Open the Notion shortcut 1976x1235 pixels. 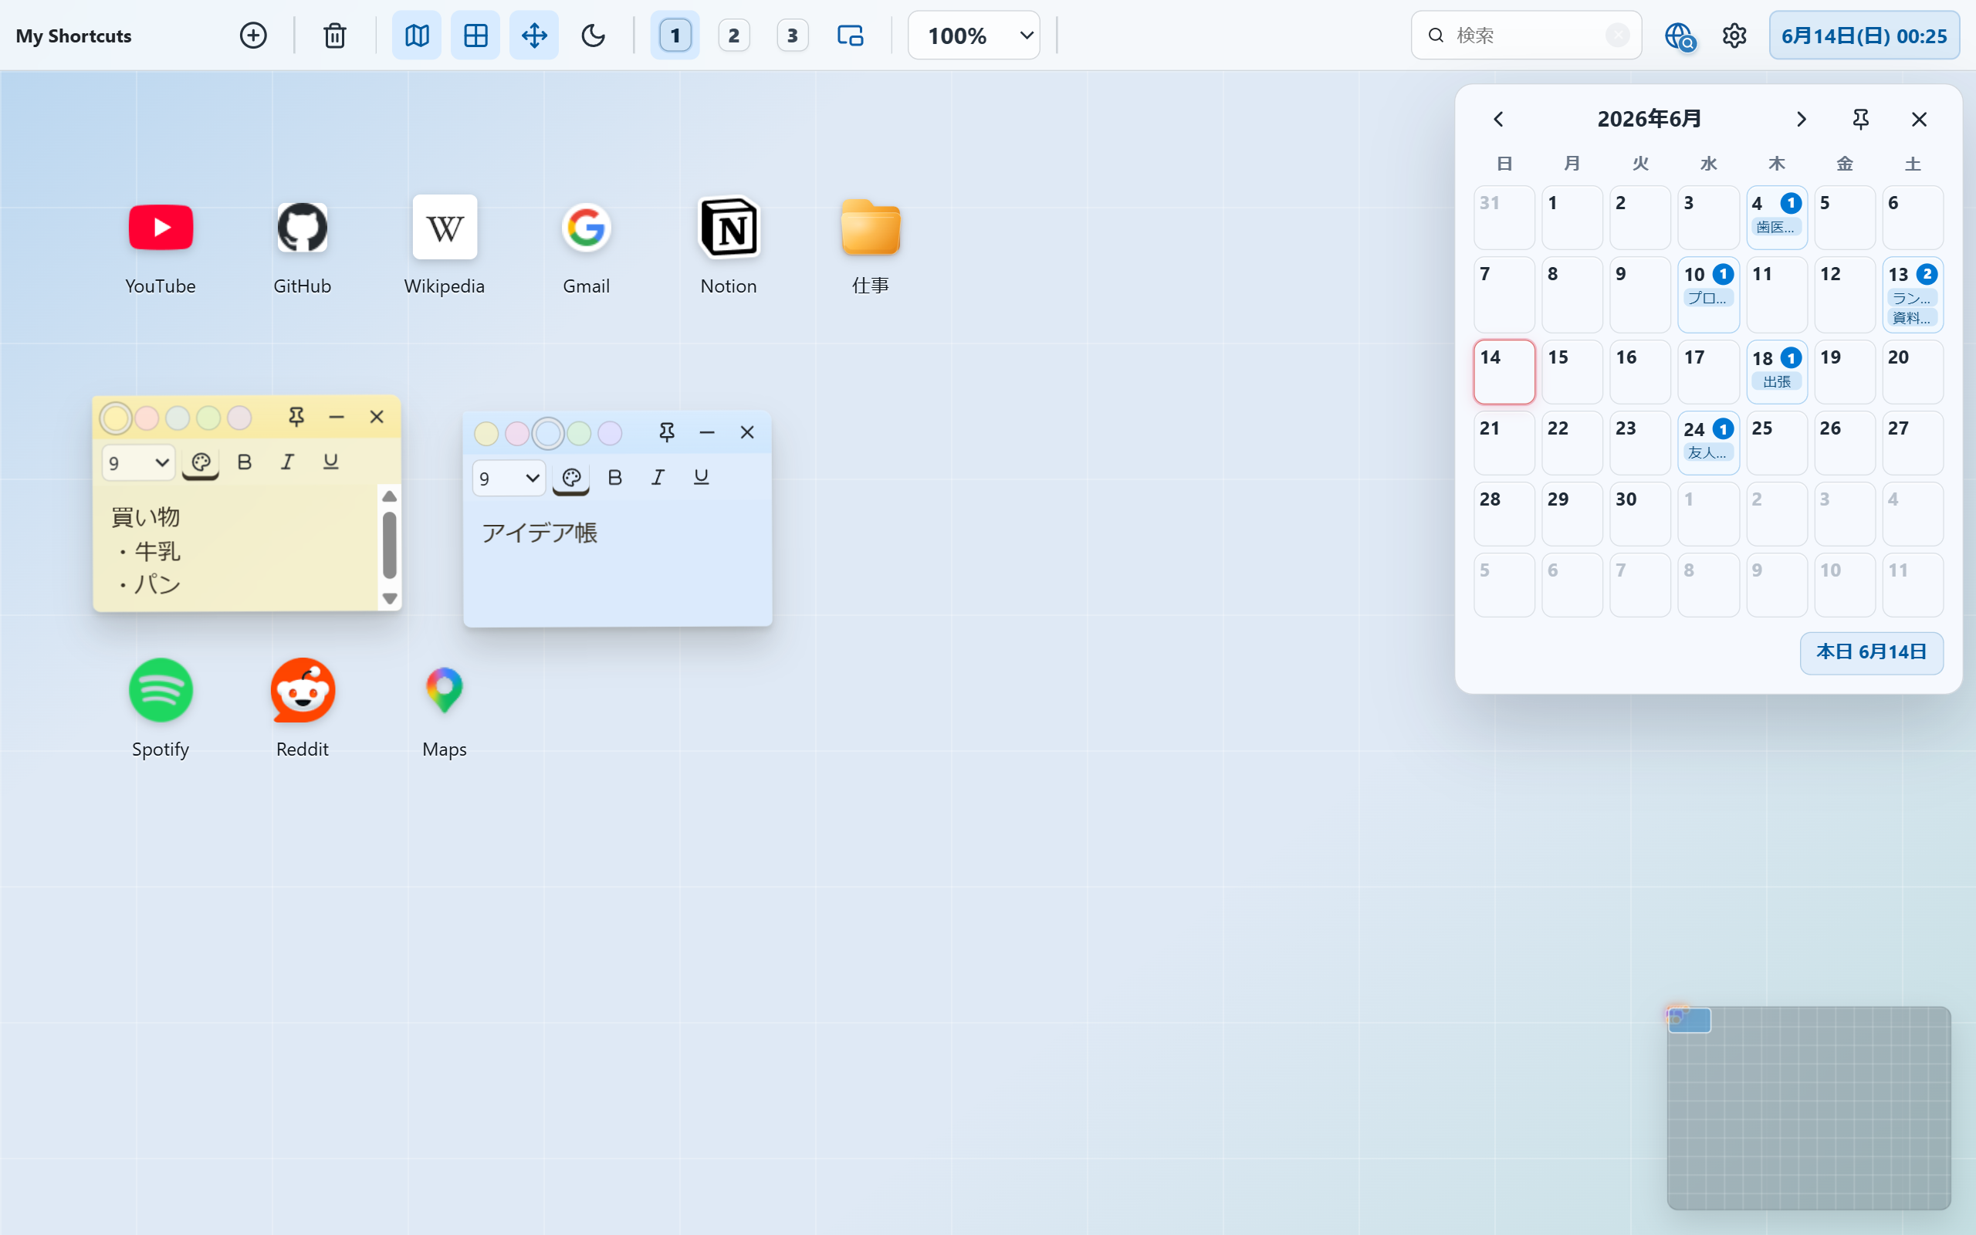pyautogui.click(x=729, y=245)
